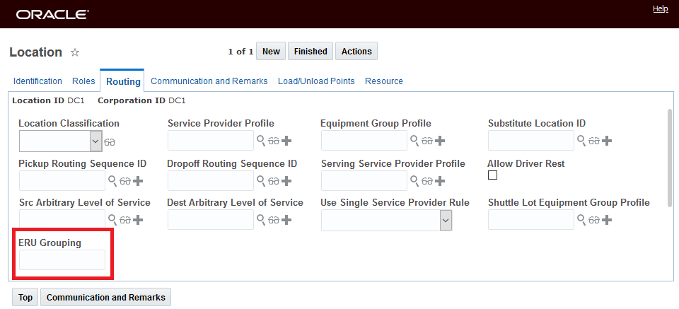The height and width of the screenshot is (309, 679).
Task: Expand Use Single Service Provider Rule dropdown
Action: coord(446,221)
